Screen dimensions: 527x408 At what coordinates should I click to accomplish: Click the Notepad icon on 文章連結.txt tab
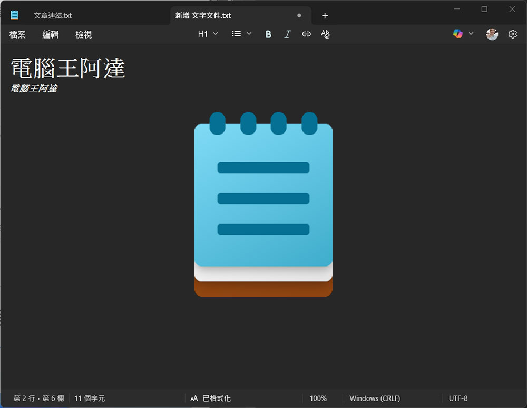tap(14, 14)
